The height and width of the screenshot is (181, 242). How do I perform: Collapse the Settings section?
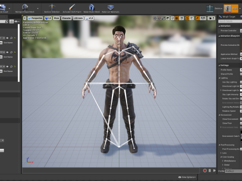coord(219,65)
